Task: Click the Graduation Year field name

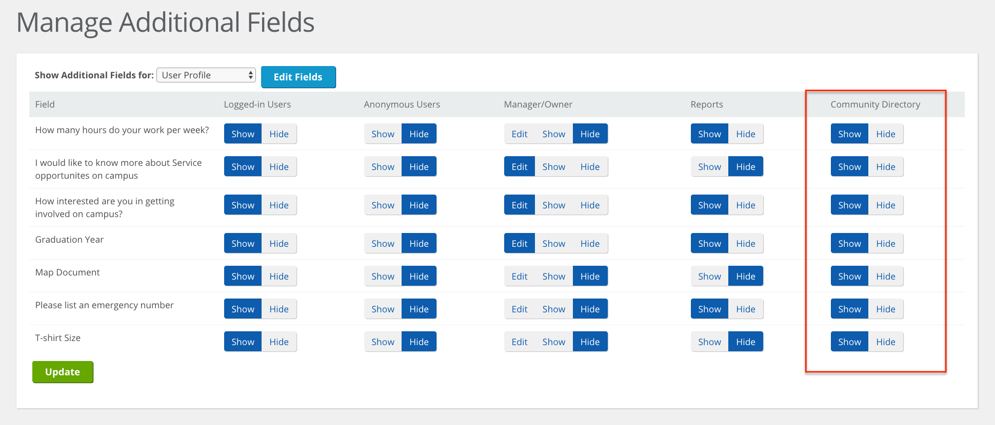Action: coord(69,240)
